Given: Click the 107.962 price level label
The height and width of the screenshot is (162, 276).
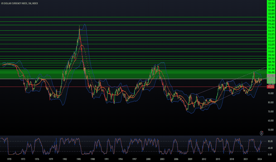Looking at the screenshot, I should click(271, 65).
